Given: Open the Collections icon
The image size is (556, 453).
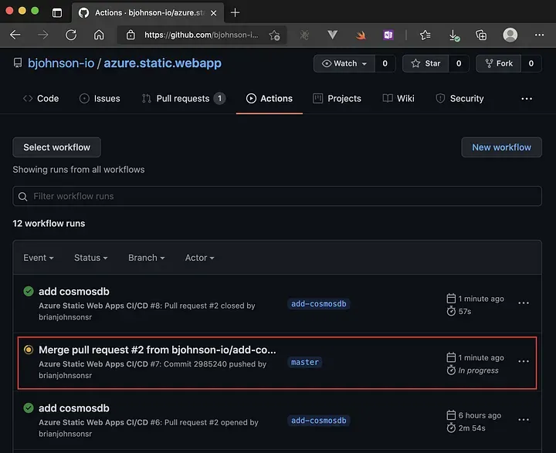Looking at the screenshot, I should [x=481, y=35].
